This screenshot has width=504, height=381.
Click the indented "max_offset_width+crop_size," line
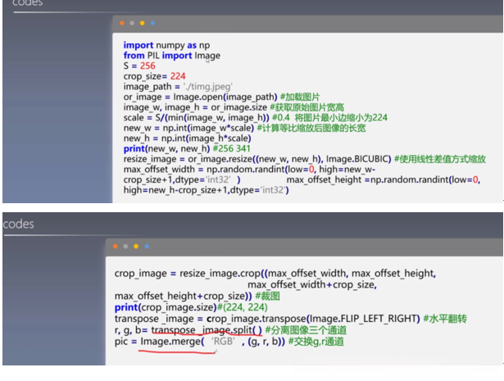[312, 284]
